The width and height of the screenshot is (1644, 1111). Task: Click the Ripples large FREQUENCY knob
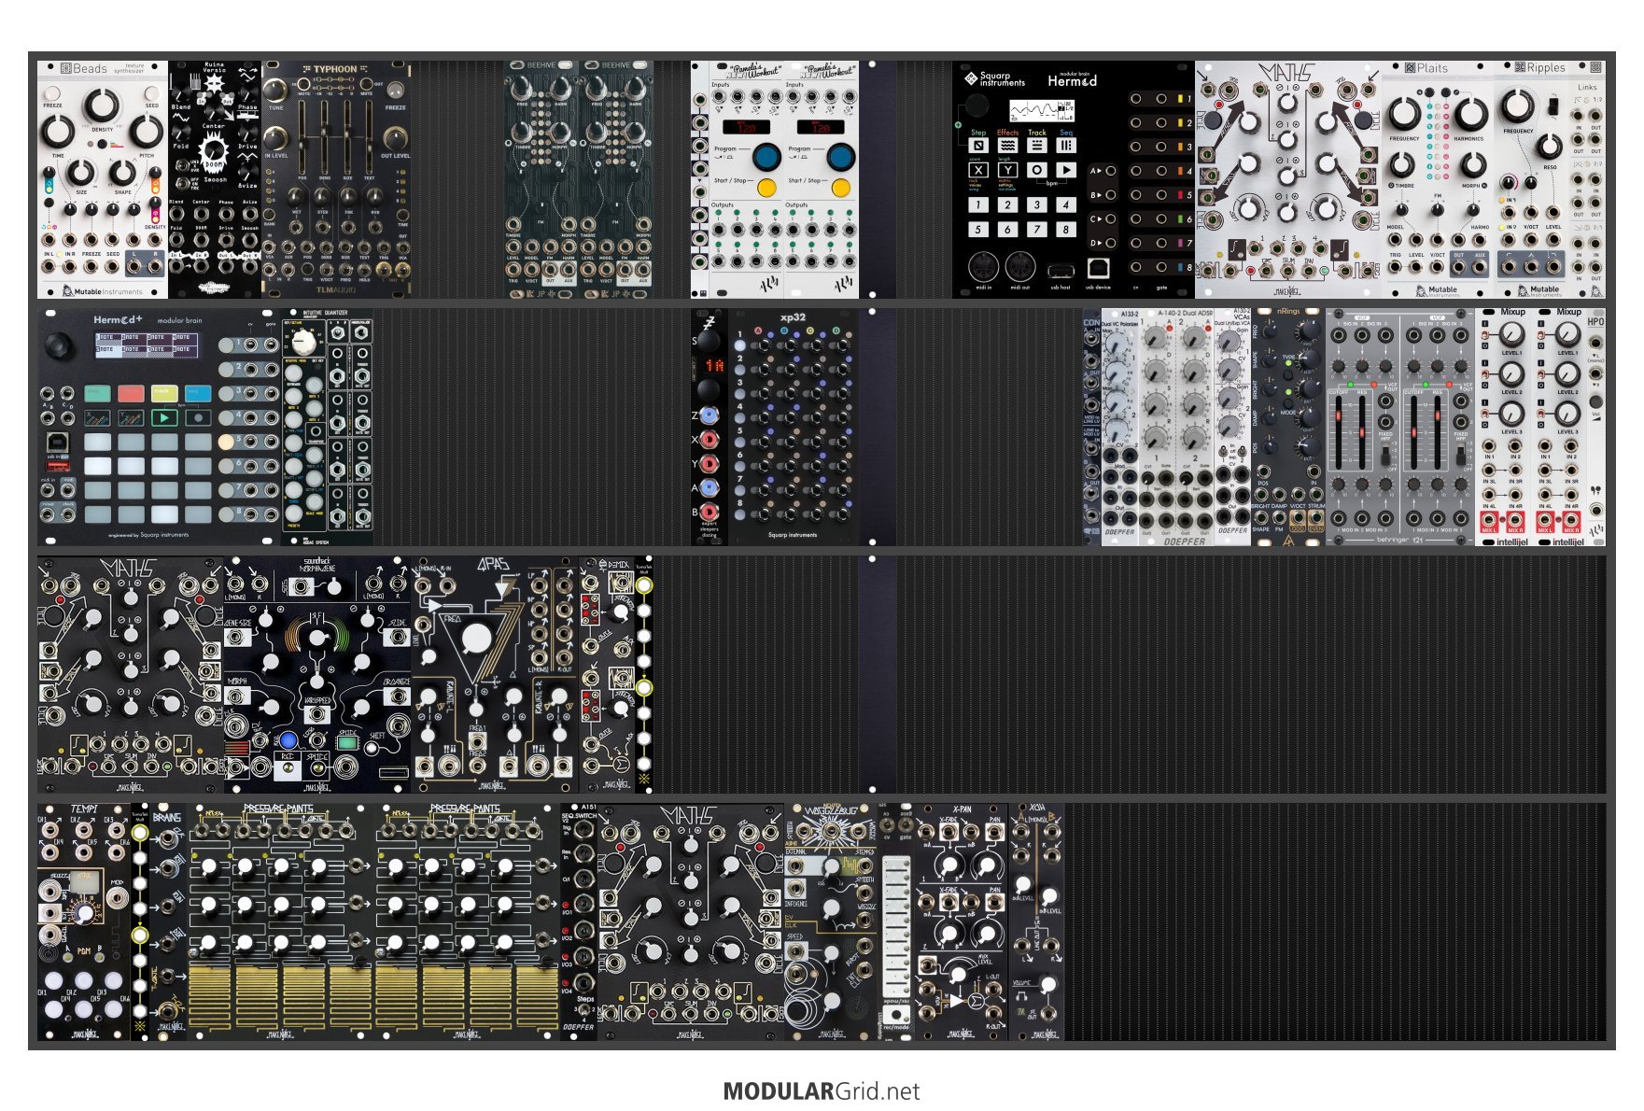click(1518, 105)
